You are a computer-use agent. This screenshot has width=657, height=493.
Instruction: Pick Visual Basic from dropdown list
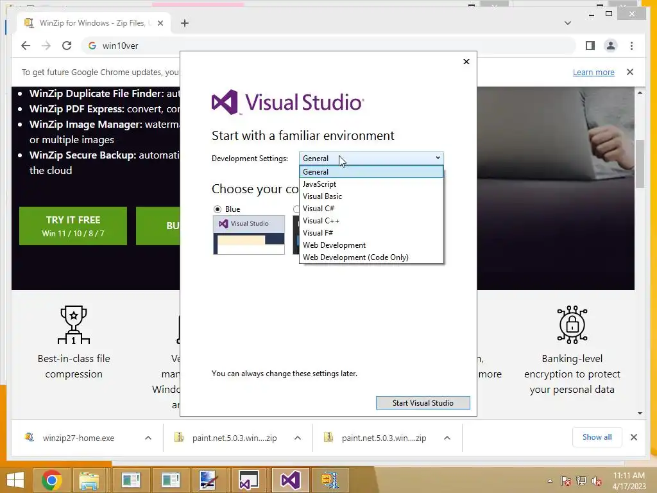coord(371,196)
